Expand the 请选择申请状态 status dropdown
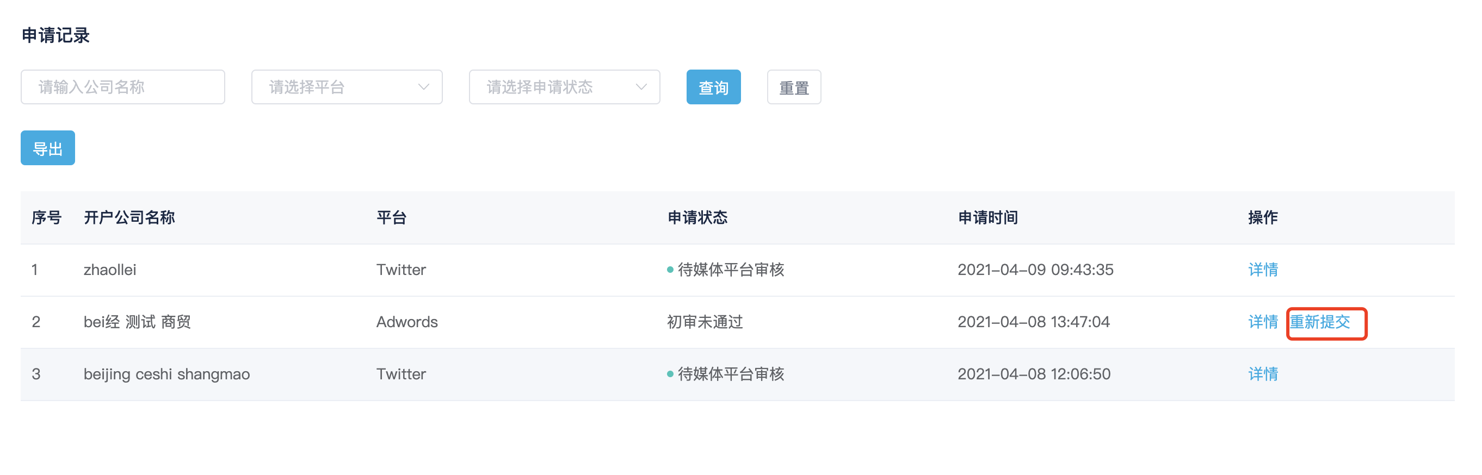The height and width of the screenshot is (475, 1482). [x=564, y=87]
